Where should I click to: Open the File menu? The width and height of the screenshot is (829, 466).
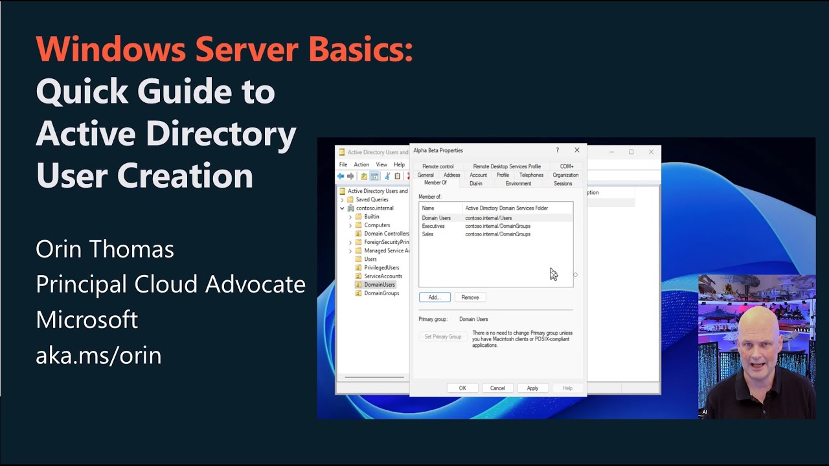343,164
